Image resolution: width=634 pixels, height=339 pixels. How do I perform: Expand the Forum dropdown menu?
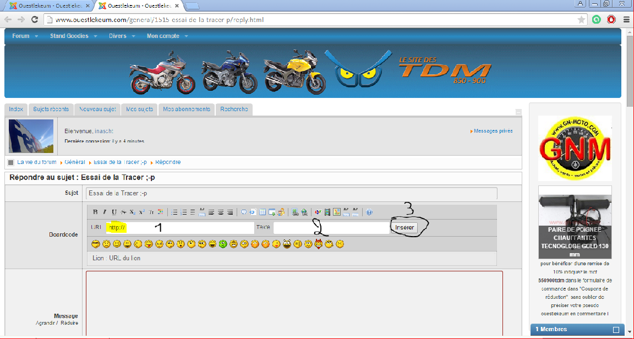(25, 36)
